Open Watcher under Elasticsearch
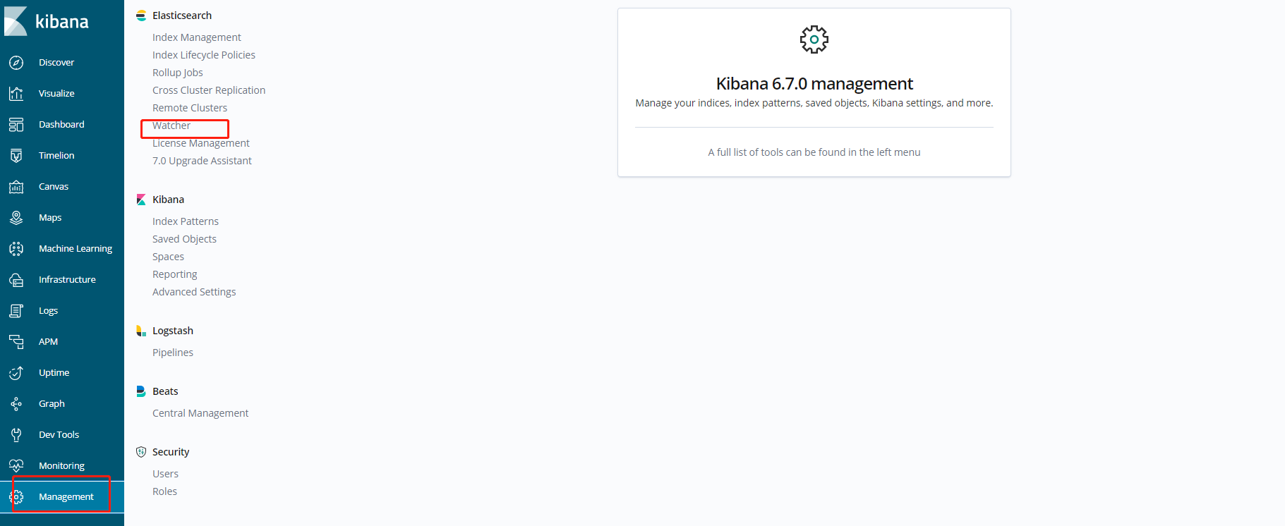The height and width of the screenshot is (526, 1285). pos(171,126)
